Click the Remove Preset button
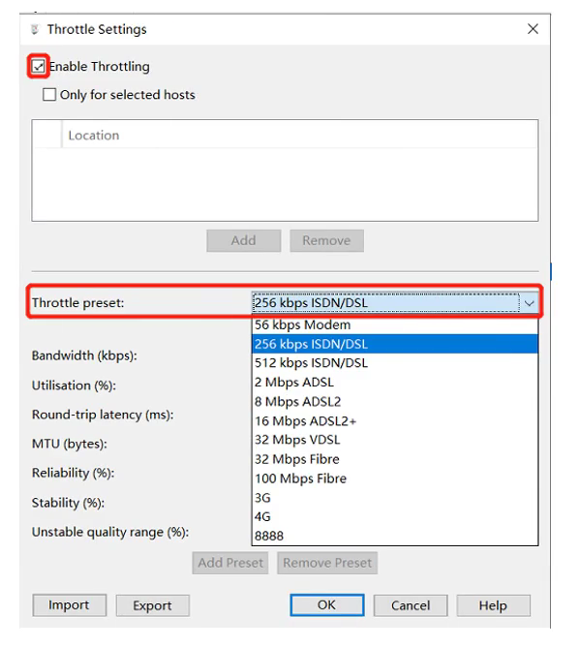The width and height of the screenshot is (579, 648). (x=327, y=563)
